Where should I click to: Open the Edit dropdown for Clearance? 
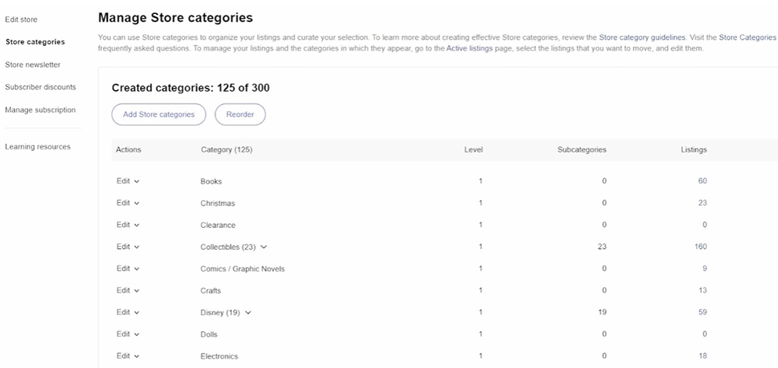click(128, 225)
